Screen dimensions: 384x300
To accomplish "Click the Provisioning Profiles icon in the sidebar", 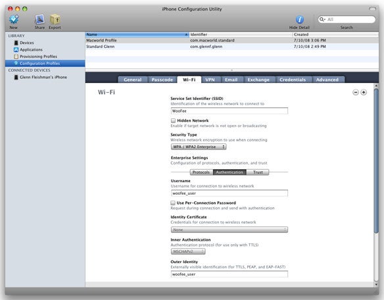I will (x=16, y=57).
